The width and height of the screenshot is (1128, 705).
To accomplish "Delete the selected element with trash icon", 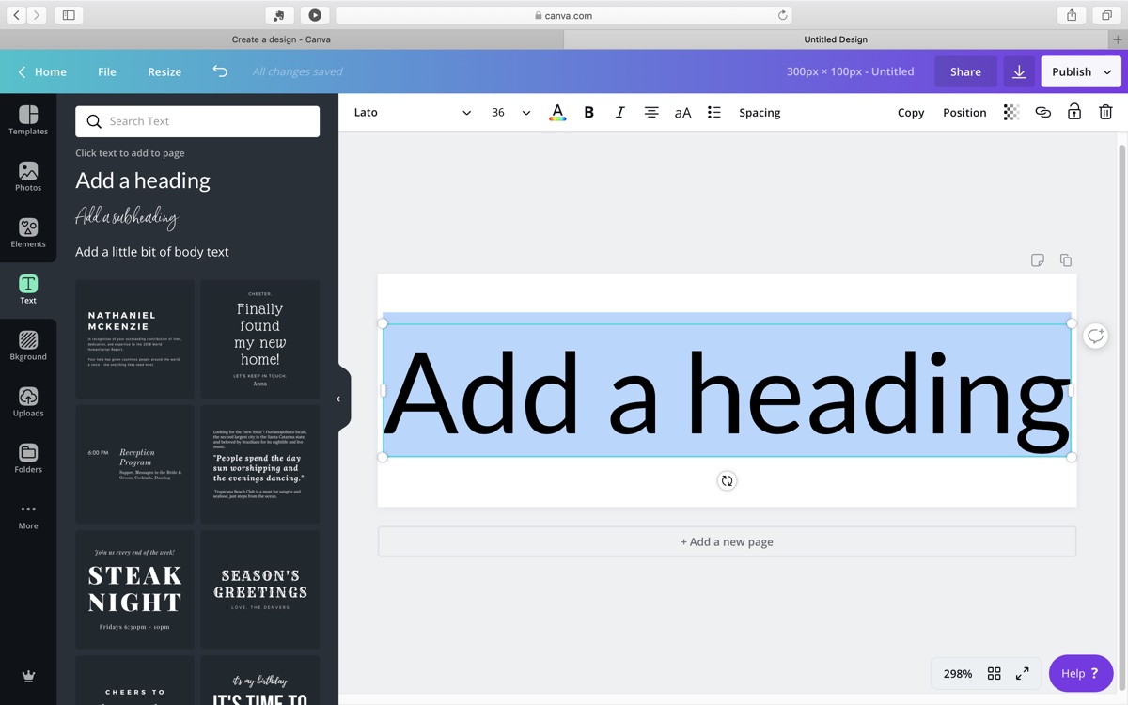I will 1105,113.
